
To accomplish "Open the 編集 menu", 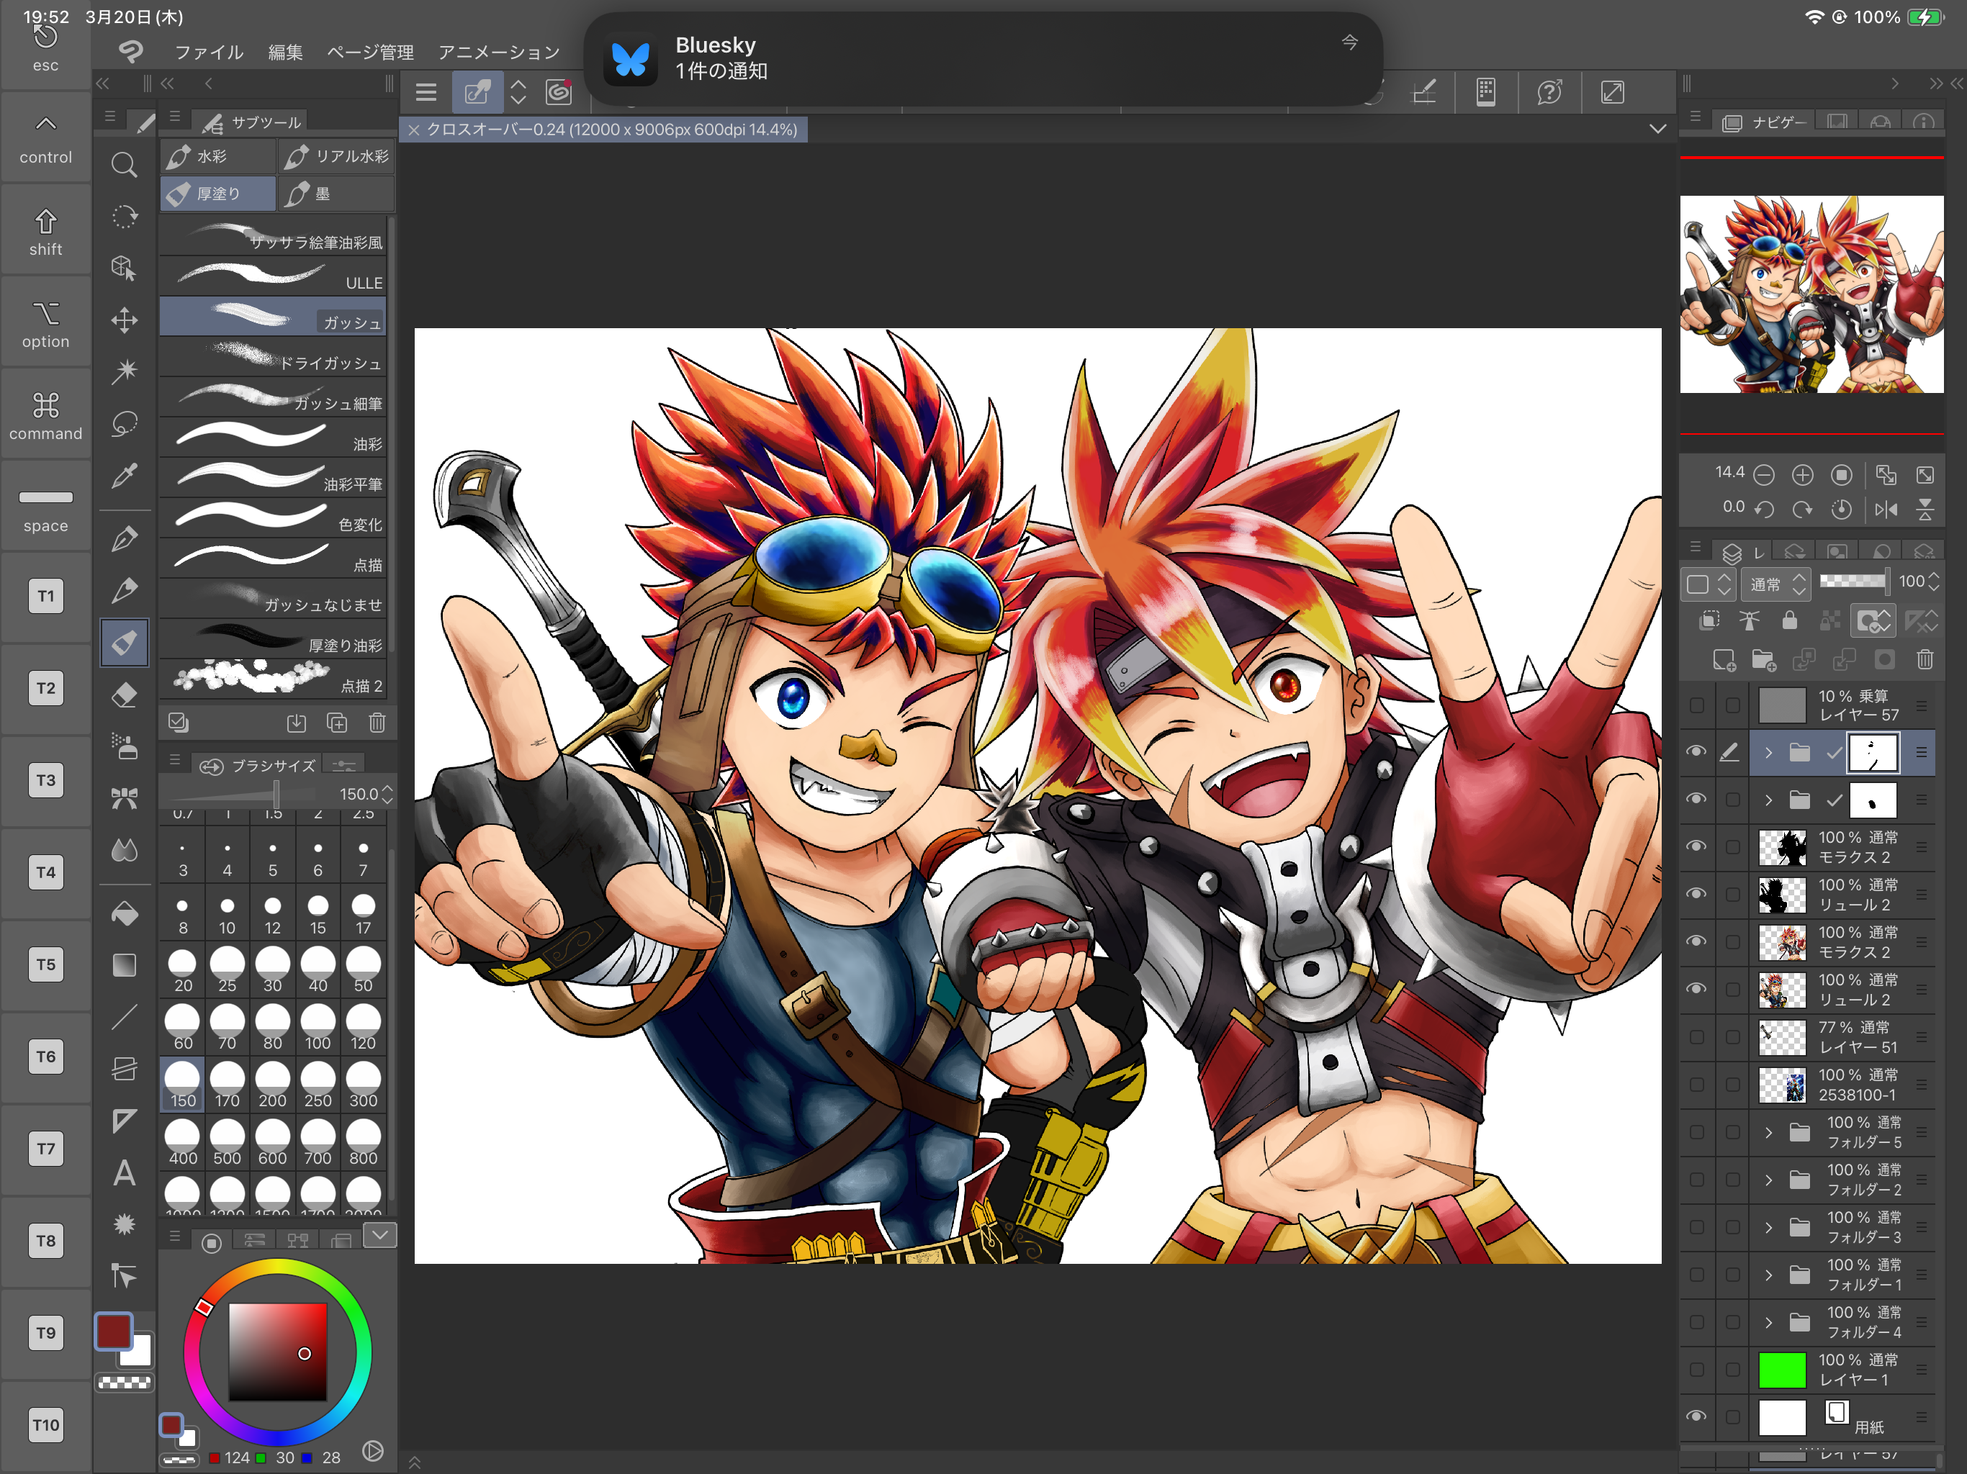I will (x=285, y=53).
